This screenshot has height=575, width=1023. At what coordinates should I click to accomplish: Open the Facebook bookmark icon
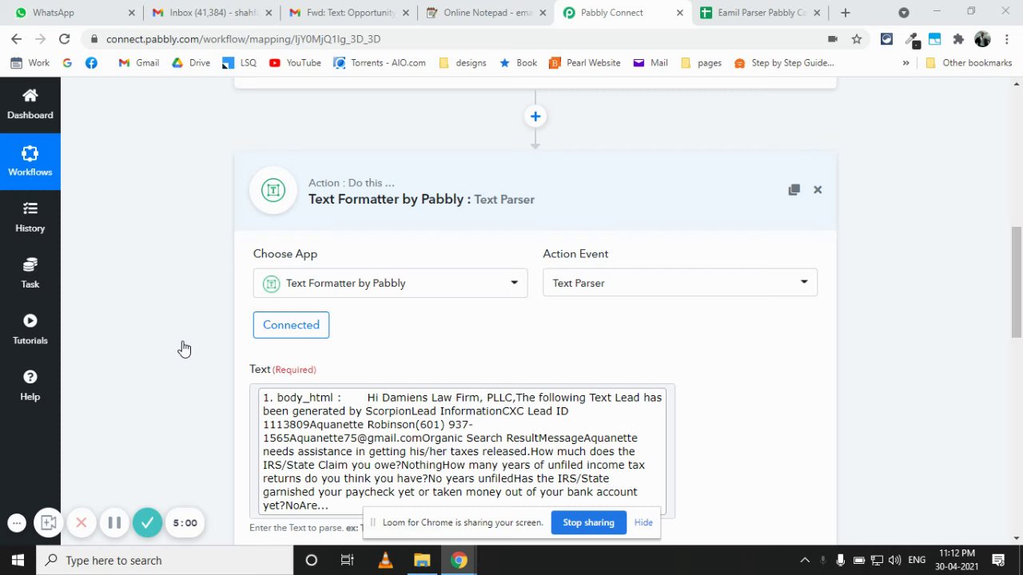pos(91,63)
